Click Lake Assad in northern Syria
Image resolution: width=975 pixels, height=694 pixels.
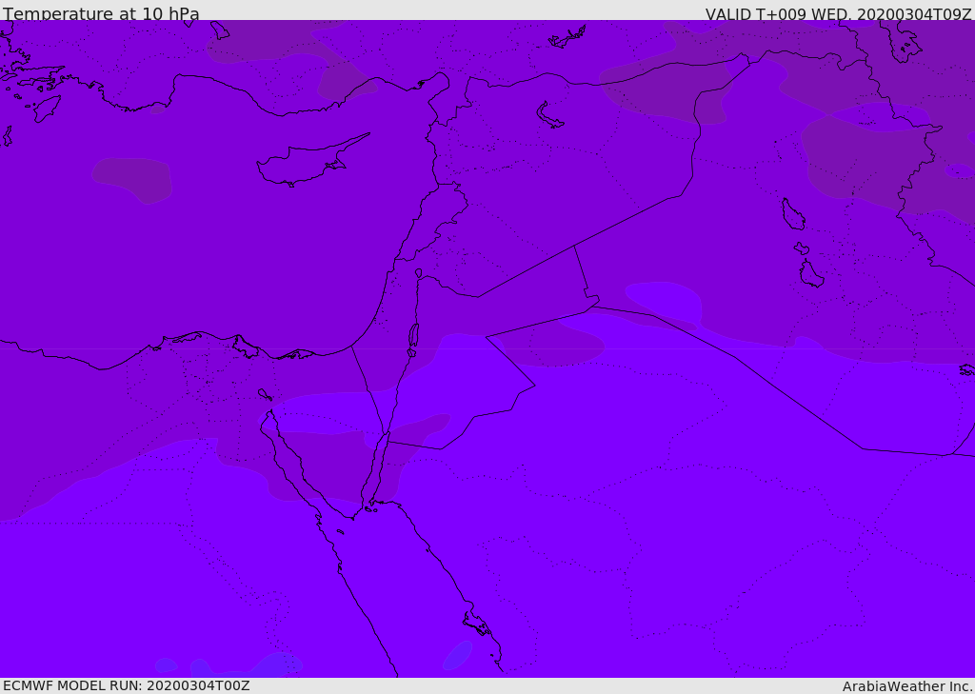(549, 114)
